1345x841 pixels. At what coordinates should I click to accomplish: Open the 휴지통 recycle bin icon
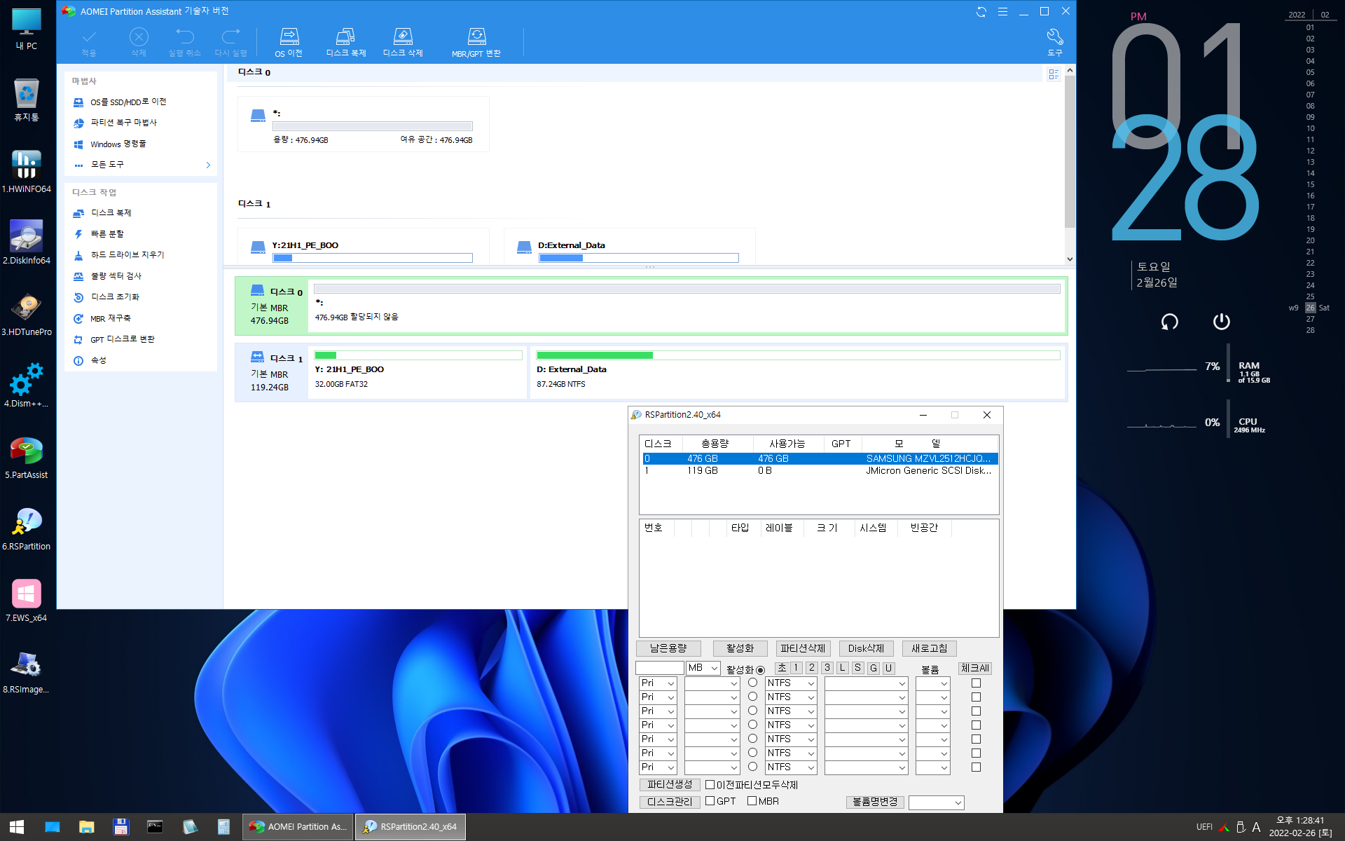pyautogui.click(x=27, y=100)
